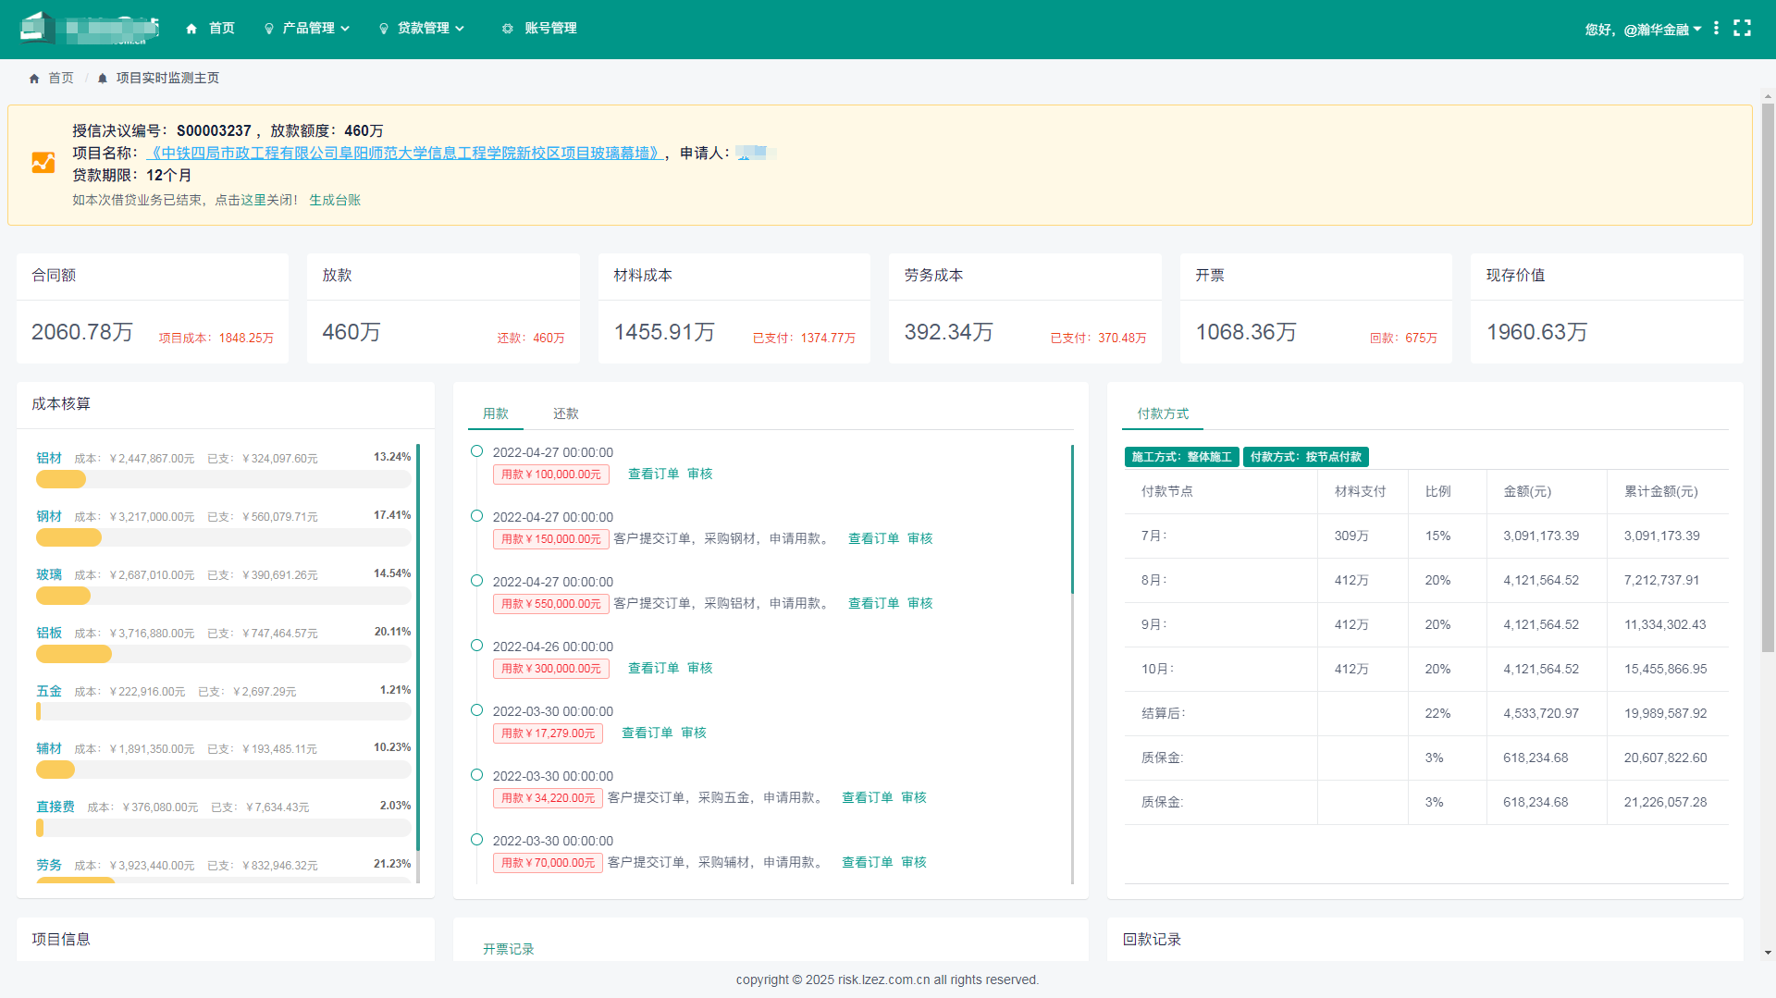Click 查看订单 for the ¥550,000.00 entry
The width and height of the screenshot is (1776, 998).
point(873,603)
